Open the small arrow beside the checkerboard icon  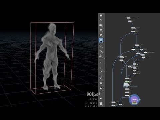tap(103, 105)
